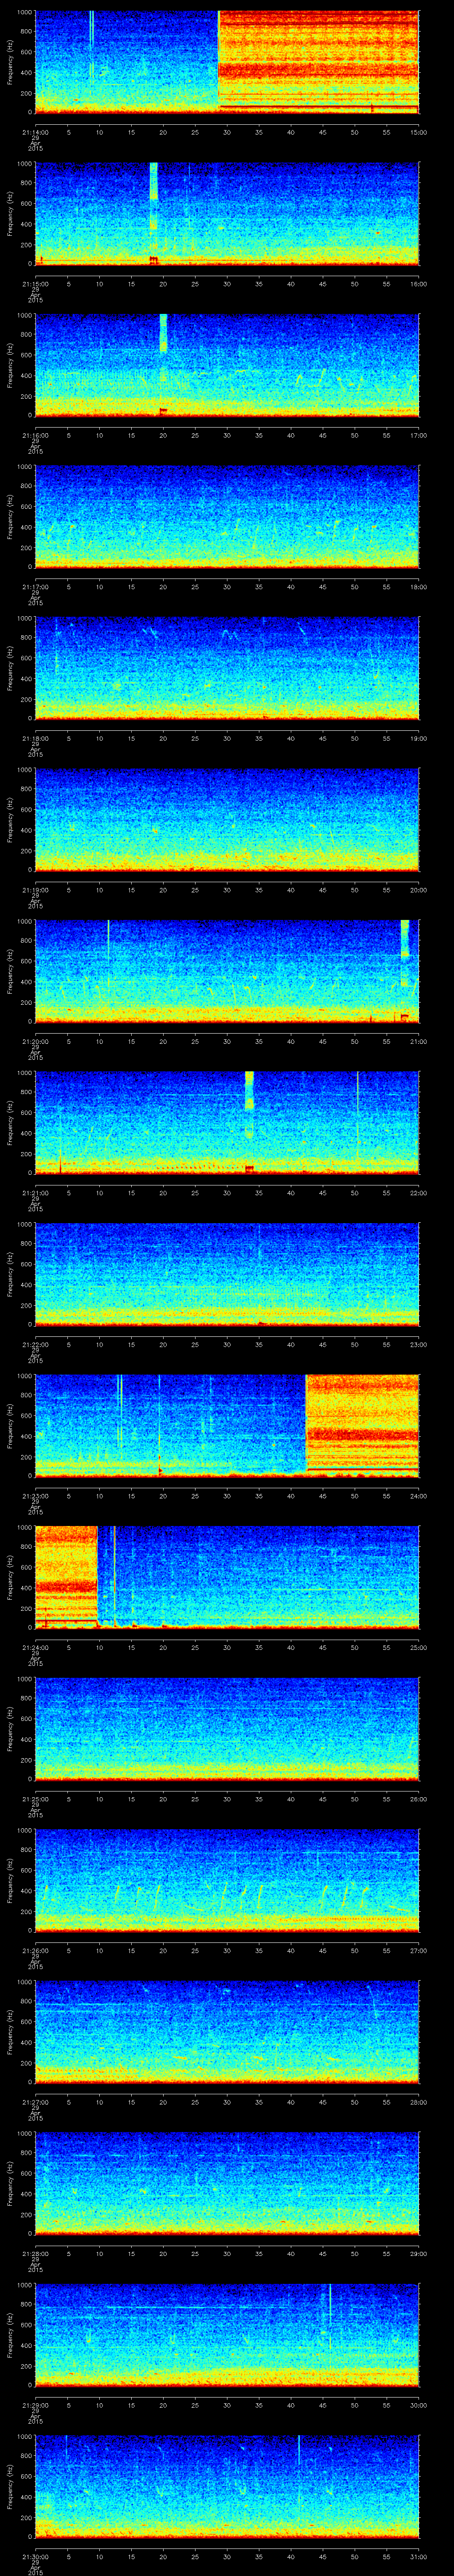Viewport: 454px width, 2576px height.
Task: Click the "21:21:00" start time label
Action: click(35, 1192)
